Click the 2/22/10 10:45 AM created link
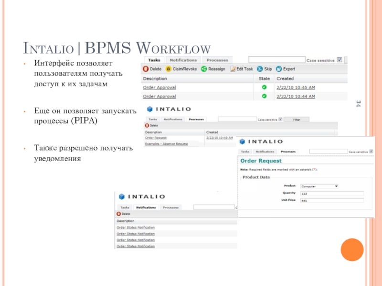382x286 pixels. (296, 87)
